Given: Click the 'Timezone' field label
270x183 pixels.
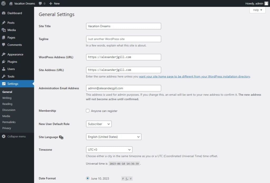Looking at the screenshot, I should (45, 150).
